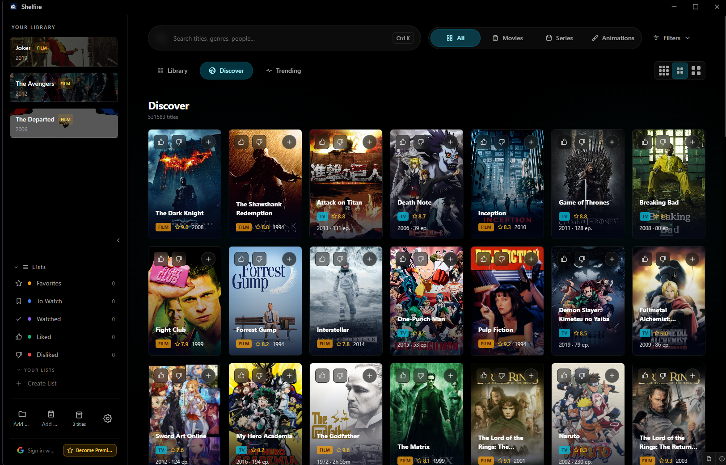Like The Dark Knight with thumbs up
726x465 pixels.
click(x=161, y=142)
